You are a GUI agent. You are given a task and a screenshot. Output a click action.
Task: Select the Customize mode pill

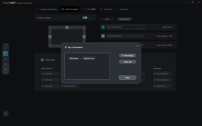tap(125, 19)
